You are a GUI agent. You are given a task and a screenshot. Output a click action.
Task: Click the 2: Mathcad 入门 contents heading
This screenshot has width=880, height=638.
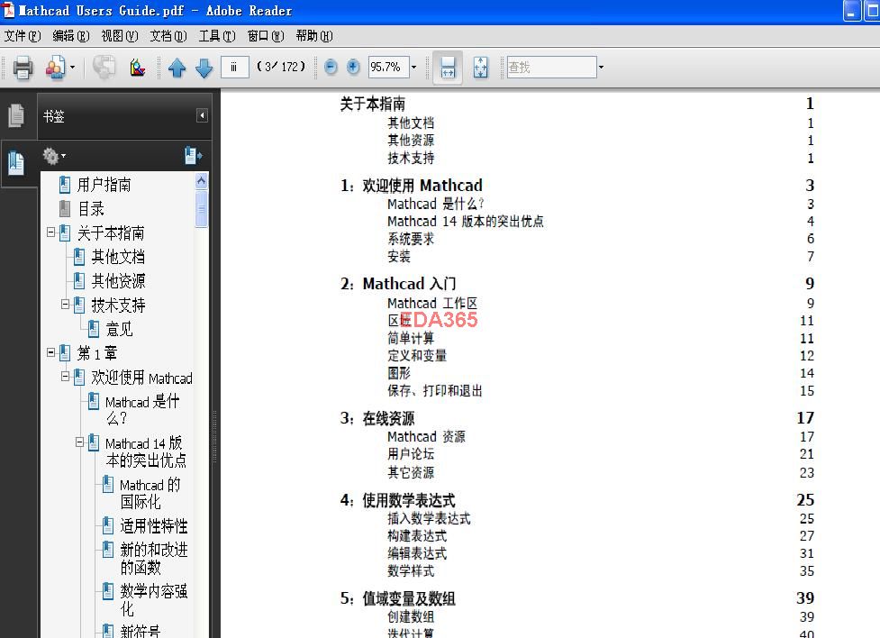click(398, 284)
